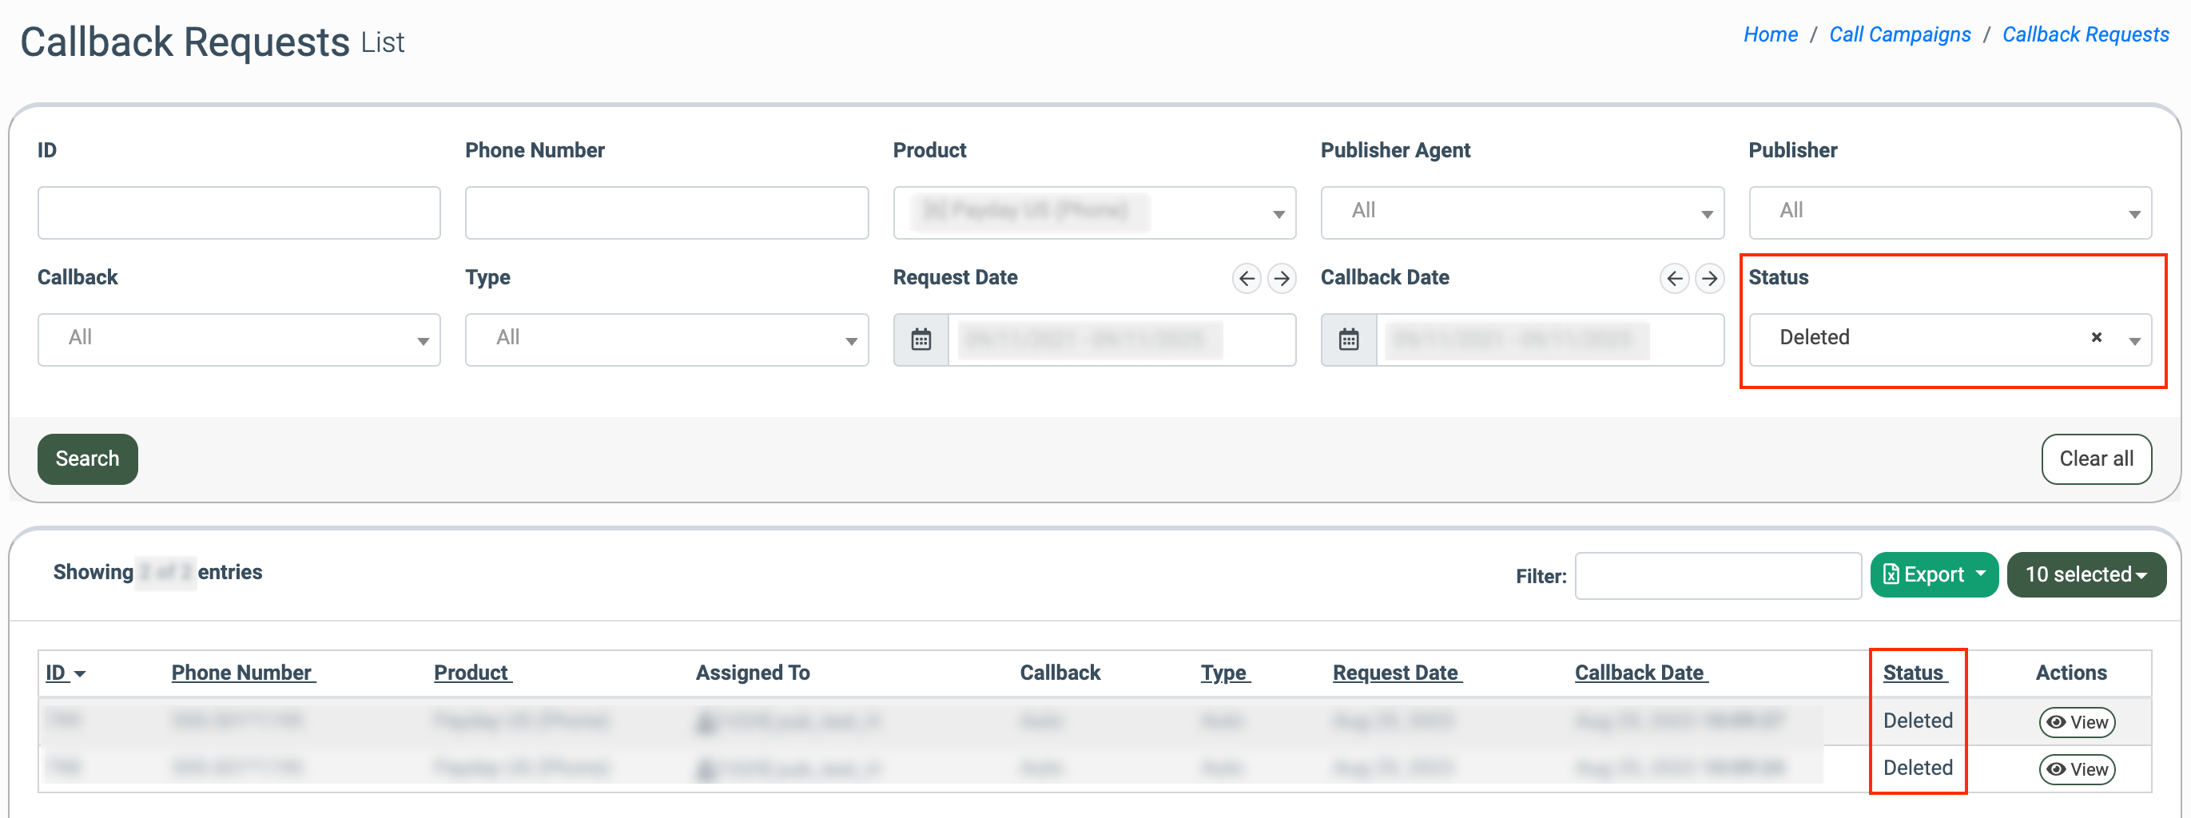The height and width of the screenshot is (818, 2191).
Task: Clear the Deleted status selection with x
Action: 2096,338
